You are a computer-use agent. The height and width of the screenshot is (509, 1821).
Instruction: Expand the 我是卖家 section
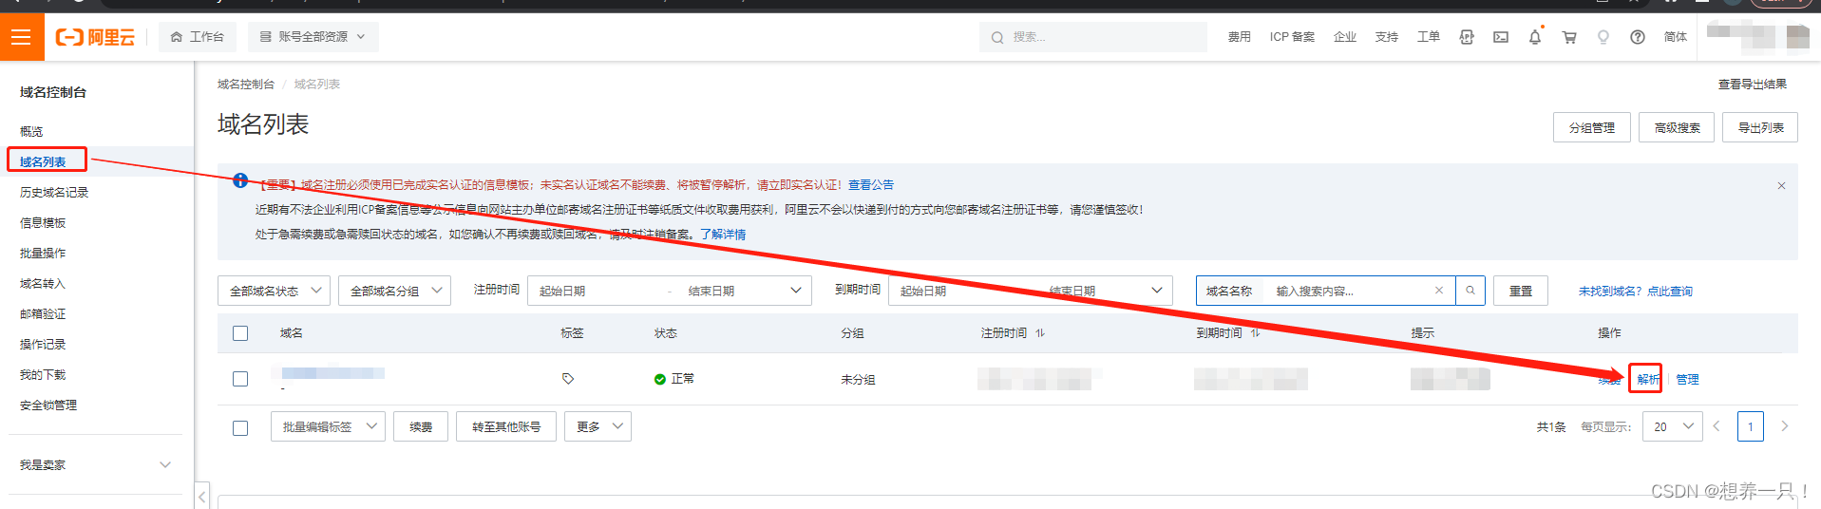click(x=95, y=464)
